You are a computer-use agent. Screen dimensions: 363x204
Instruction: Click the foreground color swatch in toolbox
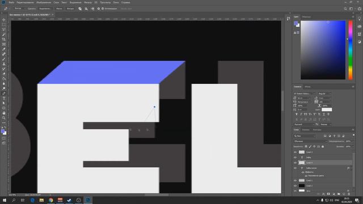click(x=3, y=131)
